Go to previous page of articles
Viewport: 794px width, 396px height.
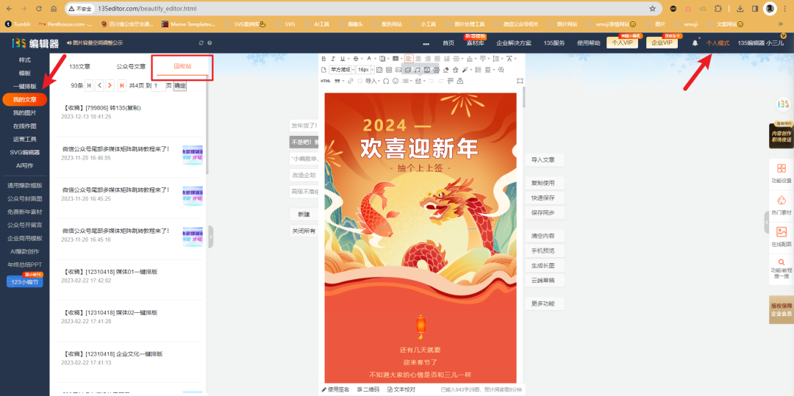click(x=99, y=85)
